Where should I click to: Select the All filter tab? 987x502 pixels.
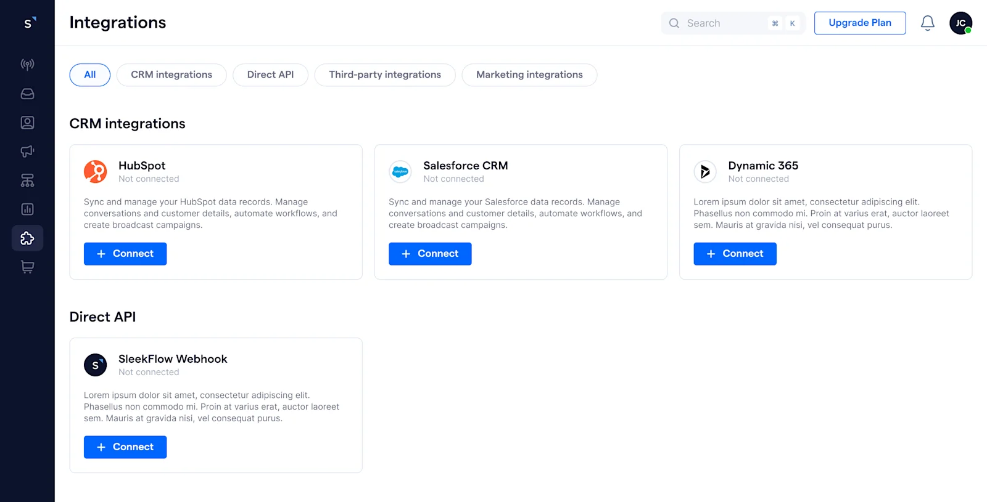click(90, 75)
